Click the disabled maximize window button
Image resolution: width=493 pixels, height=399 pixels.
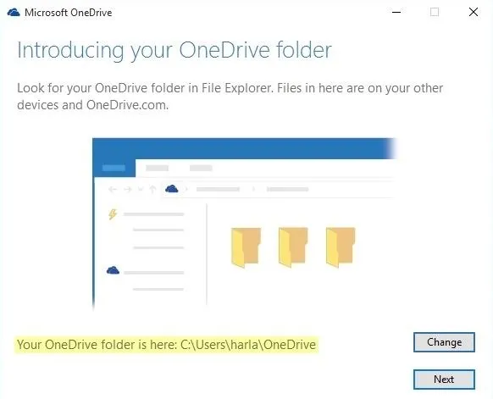[435, 12]
